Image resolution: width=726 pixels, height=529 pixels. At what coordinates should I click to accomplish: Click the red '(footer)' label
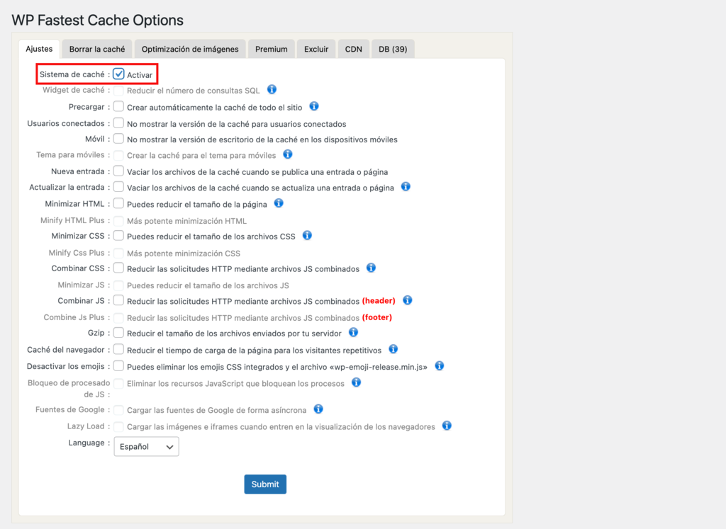(377, 317)
